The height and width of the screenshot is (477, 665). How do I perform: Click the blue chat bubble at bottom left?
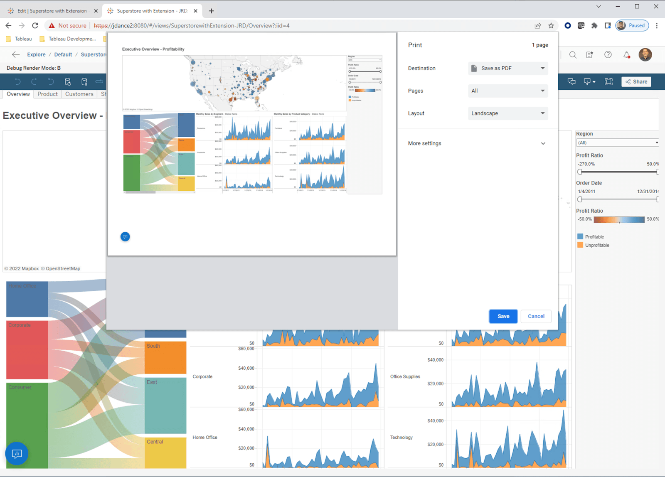tap(17, 453)
